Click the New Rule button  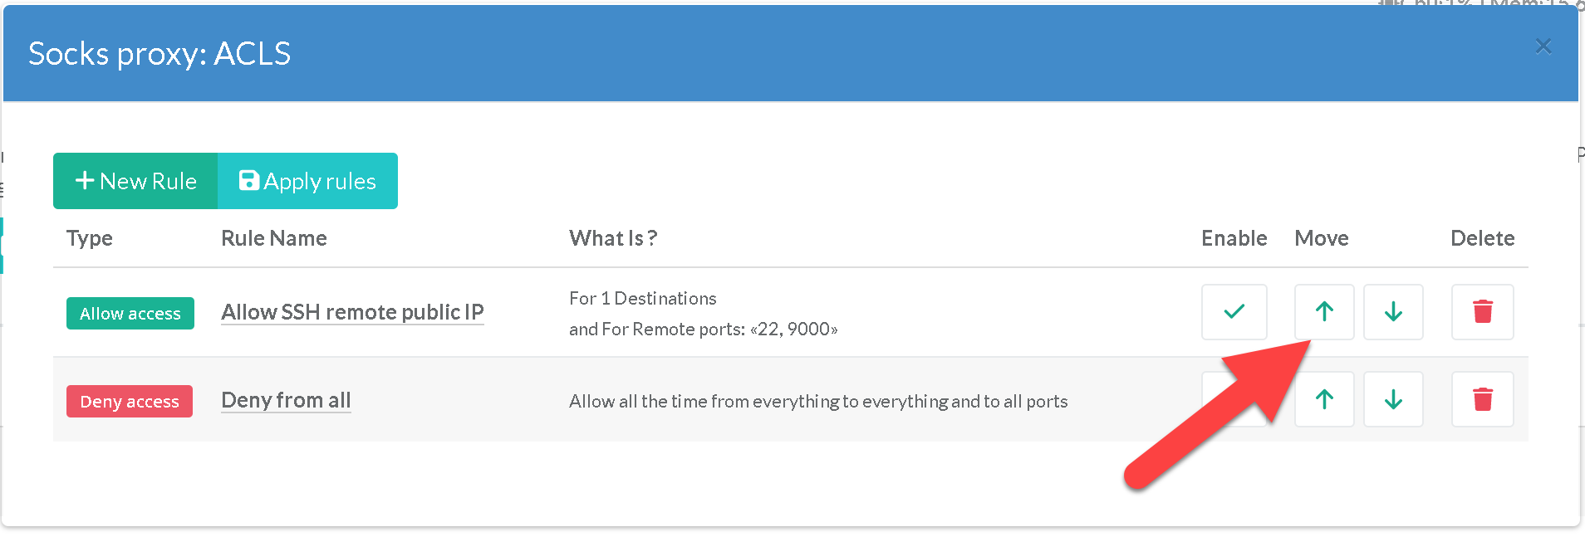coord(135,181)
